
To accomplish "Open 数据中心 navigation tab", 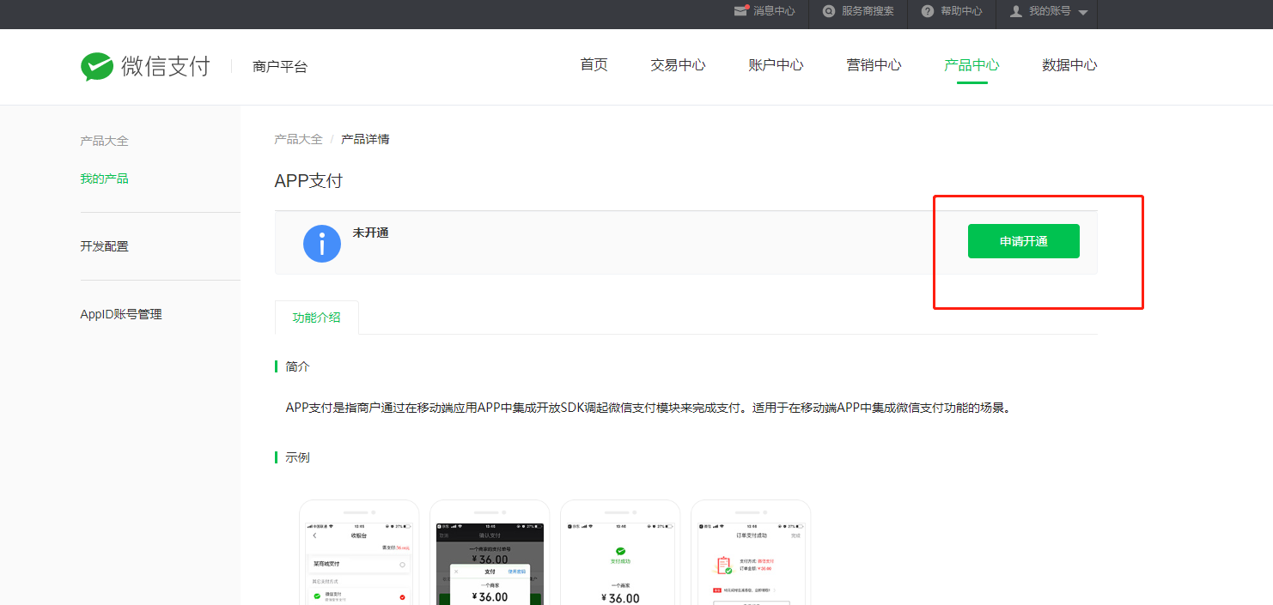I will click(x=1069, y=65).
